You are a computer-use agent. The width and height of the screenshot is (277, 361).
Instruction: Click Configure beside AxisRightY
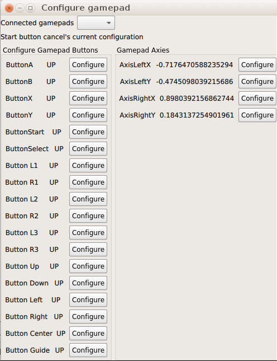pyautogui.click(x=257, y=115)
